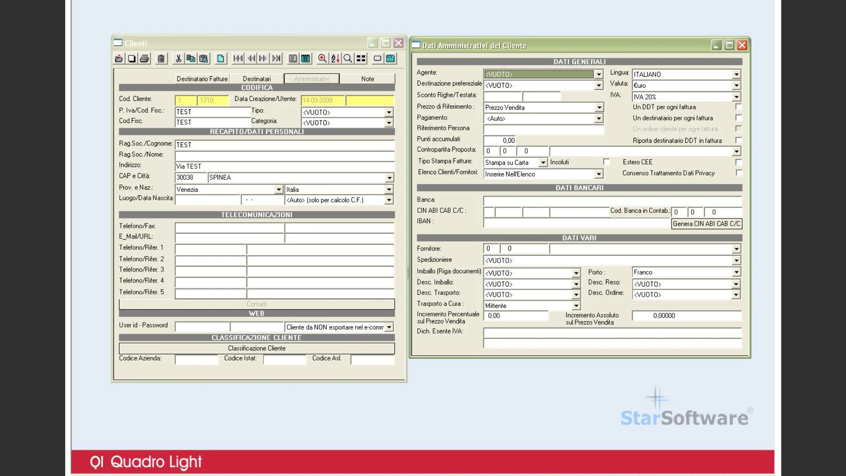The height and width of the screenshot is (476, 846).
Task: Open the Note tab
Action: tap(367, 79)
